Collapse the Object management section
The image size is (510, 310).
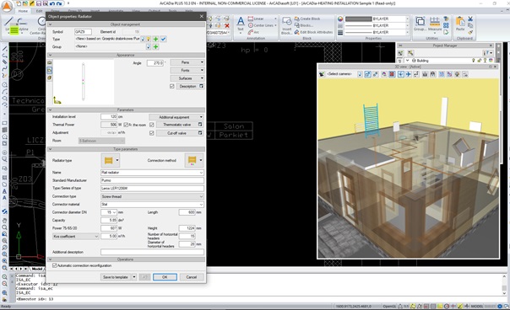(x=50, y=24)
